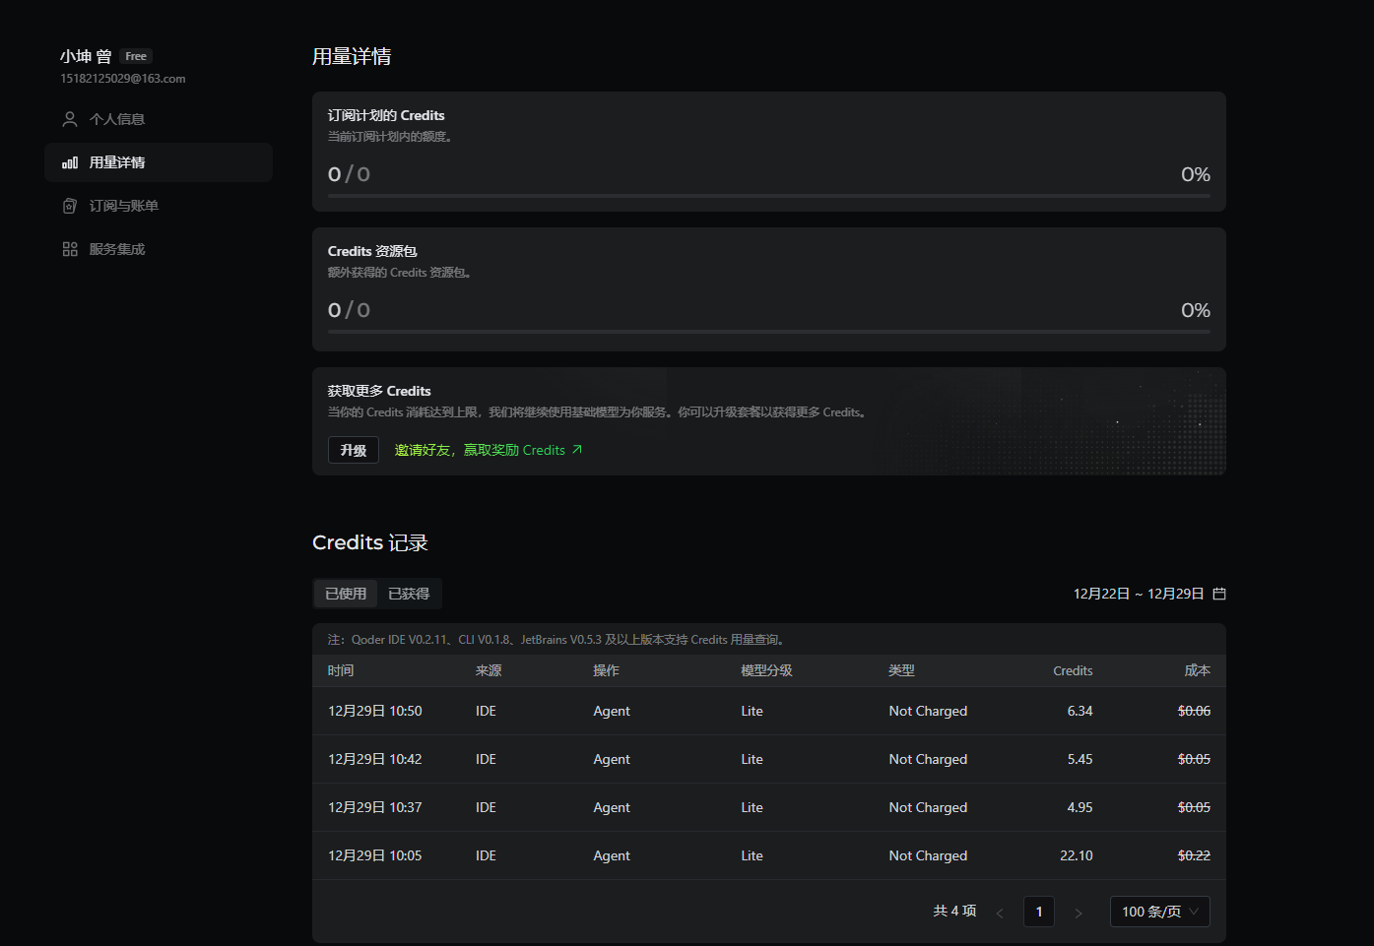Open 服务集成 in the sidebar
The image size is (1374, 946).
117,249
